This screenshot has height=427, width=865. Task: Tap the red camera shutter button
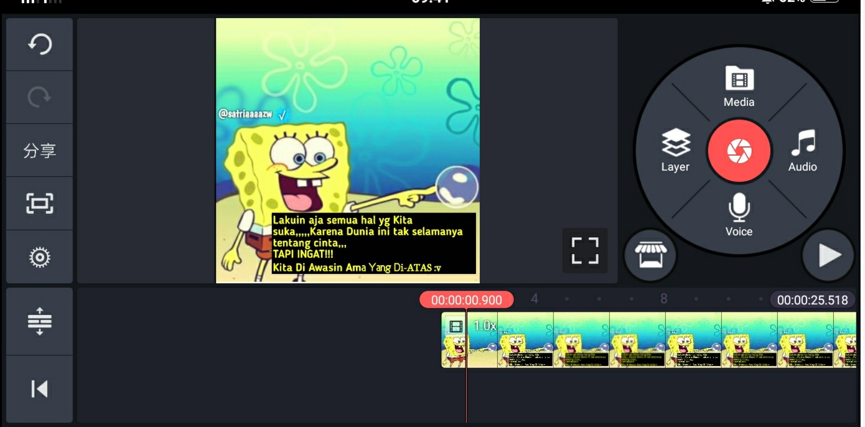coord(739,151)
